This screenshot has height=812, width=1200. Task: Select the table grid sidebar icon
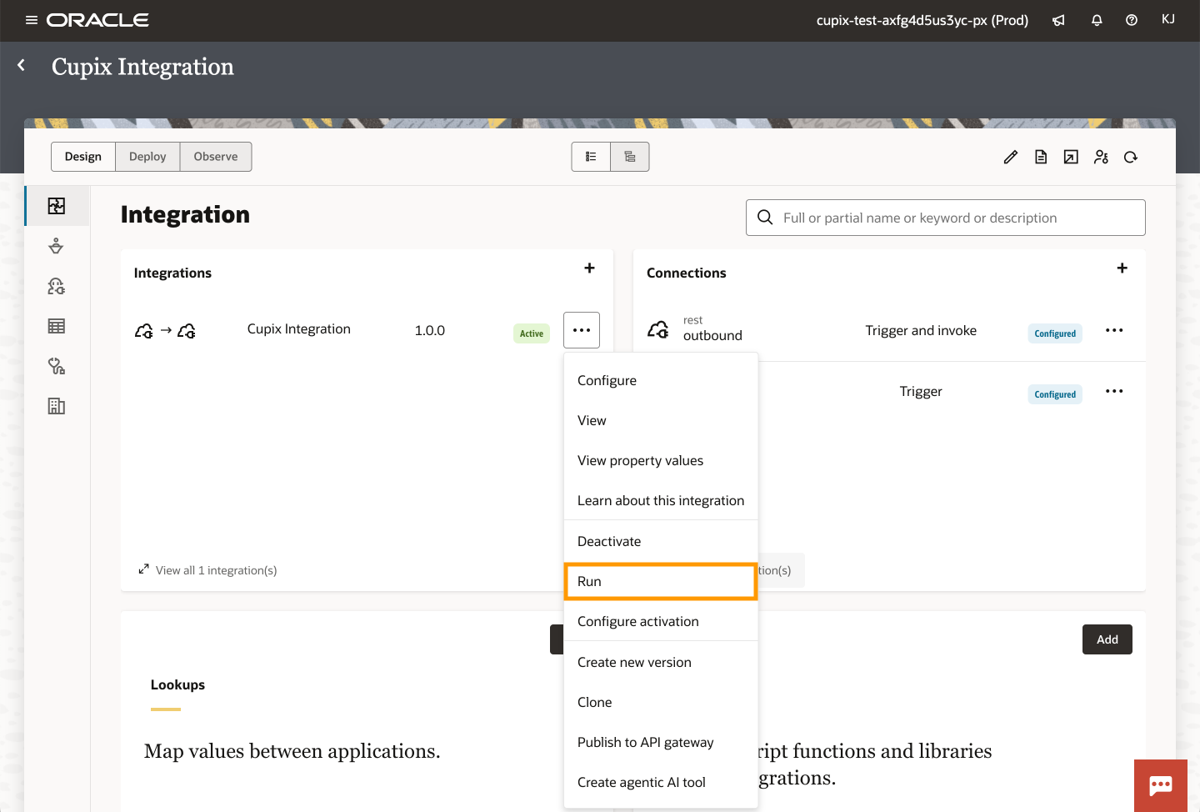[x=57, y=326]
